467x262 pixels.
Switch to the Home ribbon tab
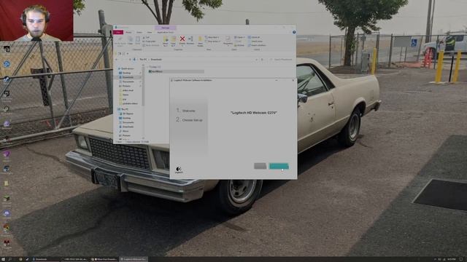coord(128,32)
